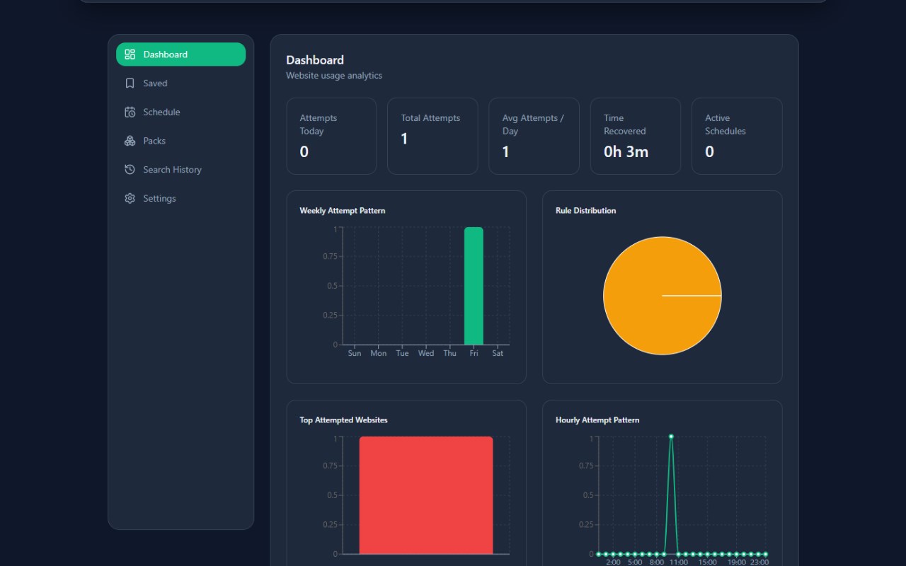Click the Schedule calendar-clock icon
This screenshot has height=566, width=906.
point(130,112)
